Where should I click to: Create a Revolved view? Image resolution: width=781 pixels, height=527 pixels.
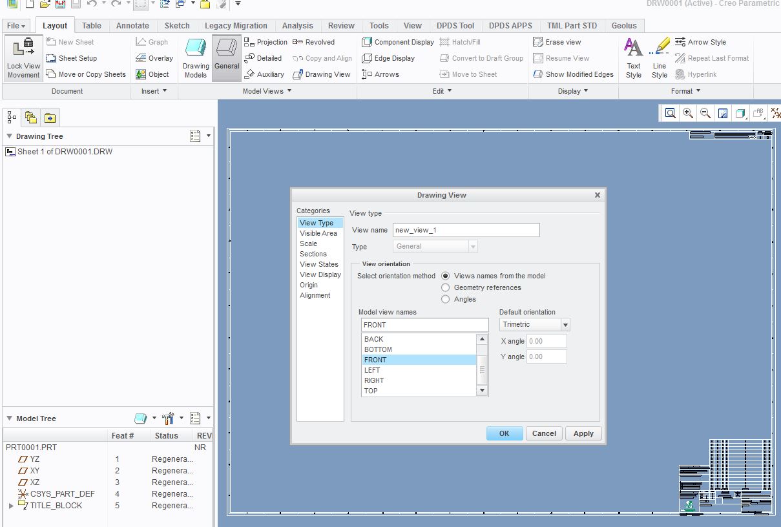[313, 42]
